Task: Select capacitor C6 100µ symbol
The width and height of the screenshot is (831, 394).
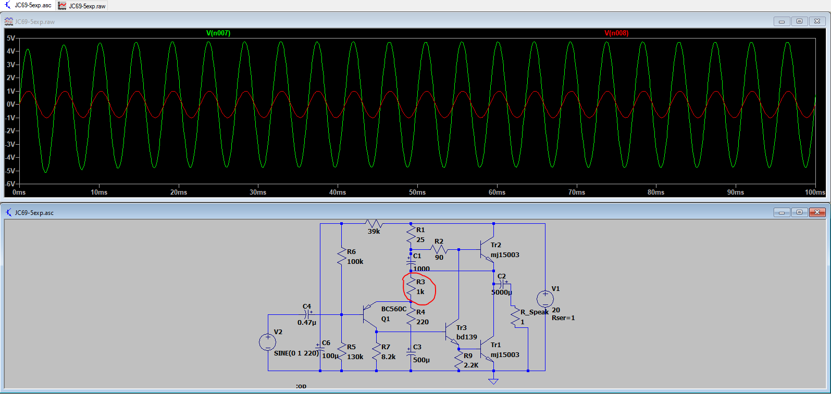Action: click(320, 349)
